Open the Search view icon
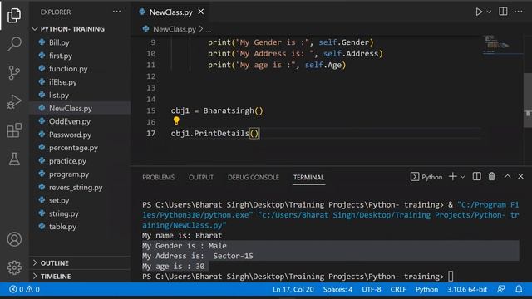532x299 pixels. [14, 44]
